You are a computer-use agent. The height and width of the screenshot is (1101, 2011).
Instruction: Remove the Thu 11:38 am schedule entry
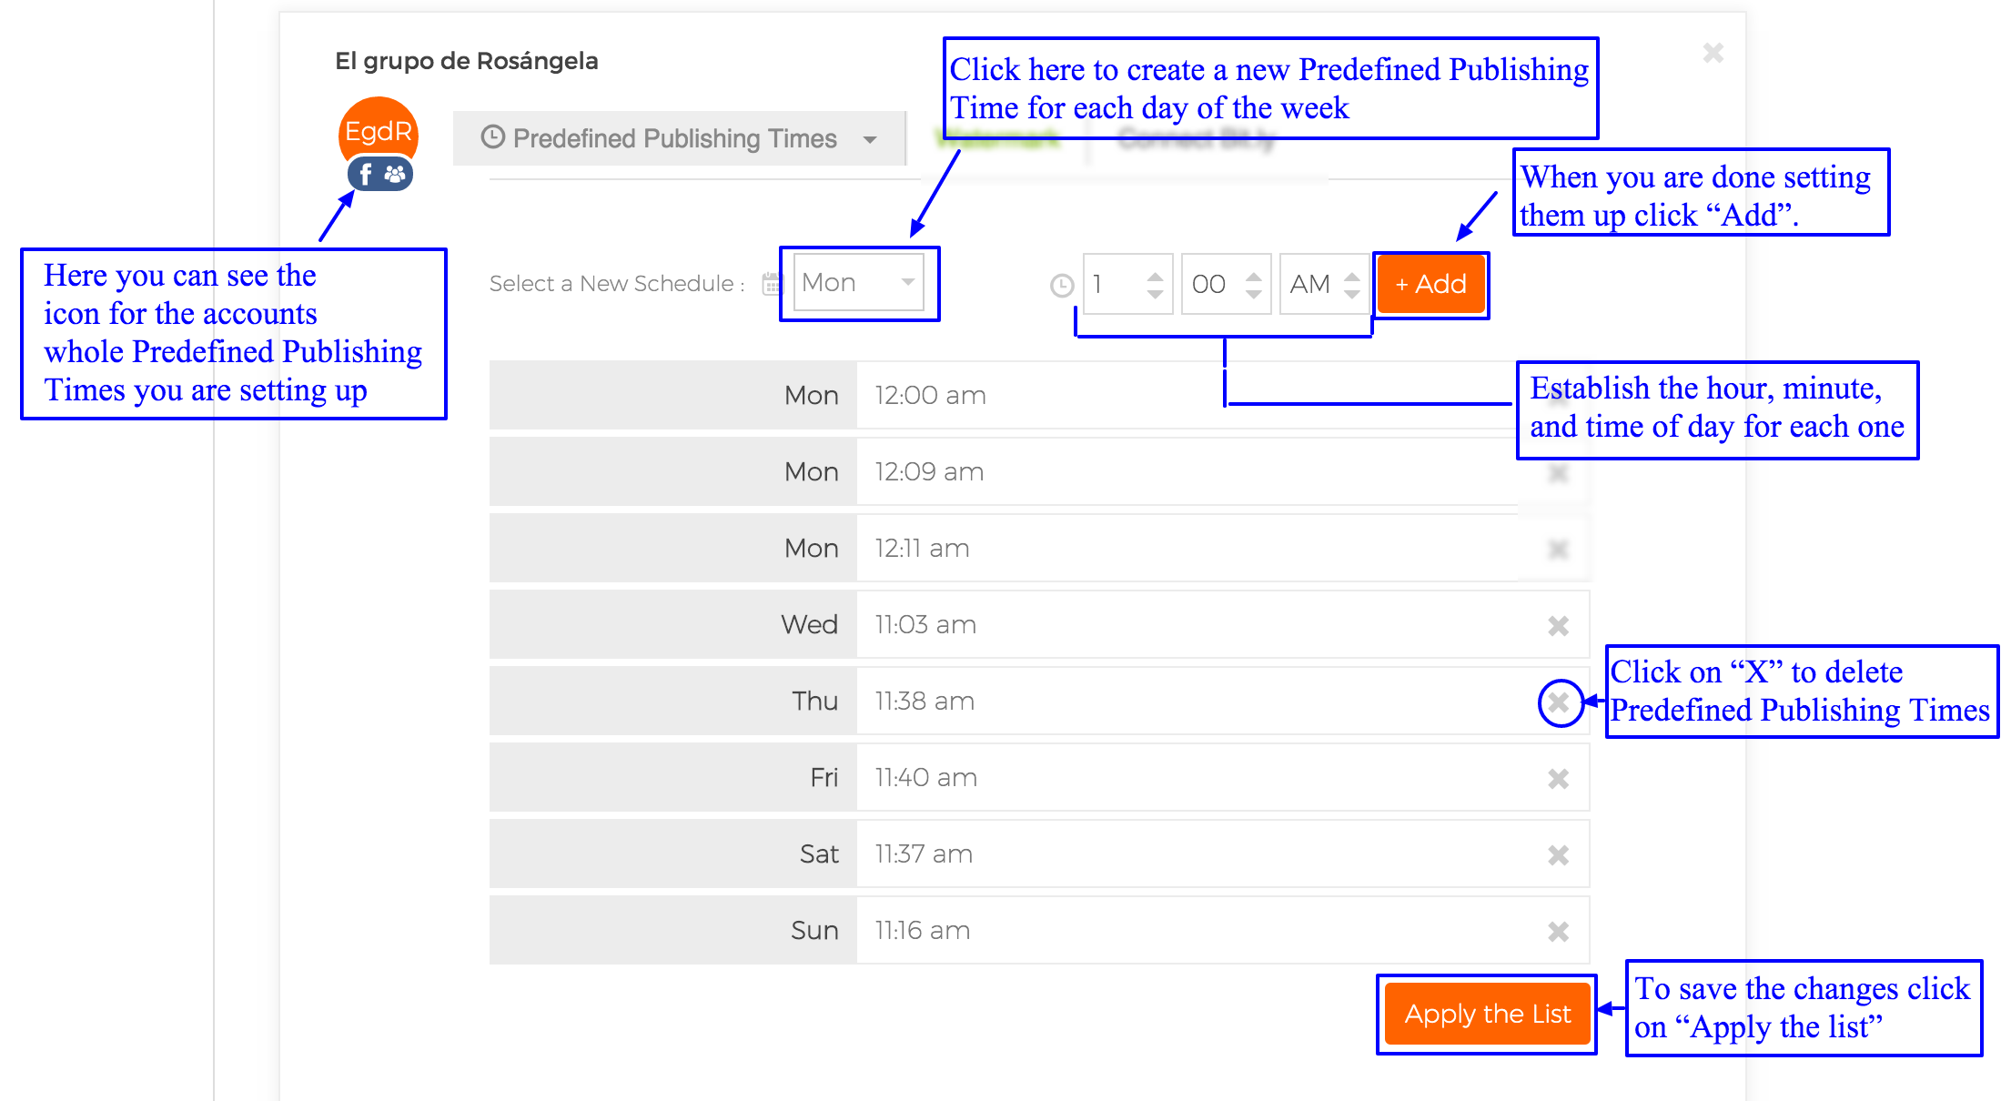(x=1560, y=702)
